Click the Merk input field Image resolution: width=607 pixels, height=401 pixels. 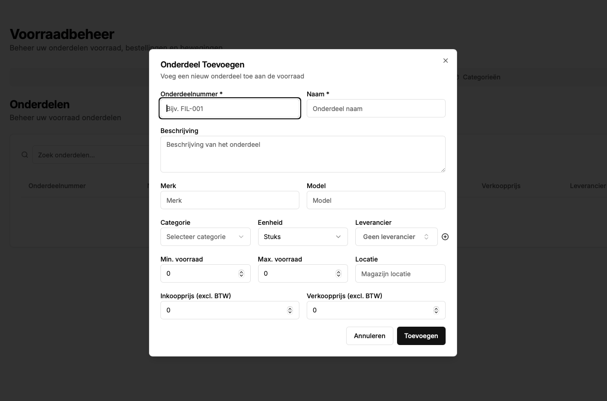(230, 200)
